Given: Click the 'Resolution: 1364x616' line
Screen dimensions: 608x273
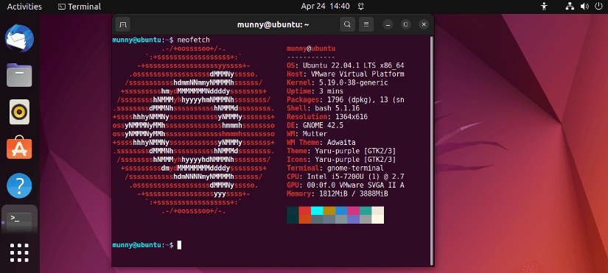Looking at the screenshot, I should pos(327,116).
